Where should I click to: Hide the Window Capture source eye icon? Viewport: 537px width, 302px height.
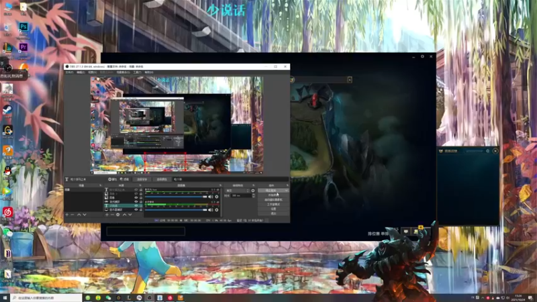[x=136, y=202]
